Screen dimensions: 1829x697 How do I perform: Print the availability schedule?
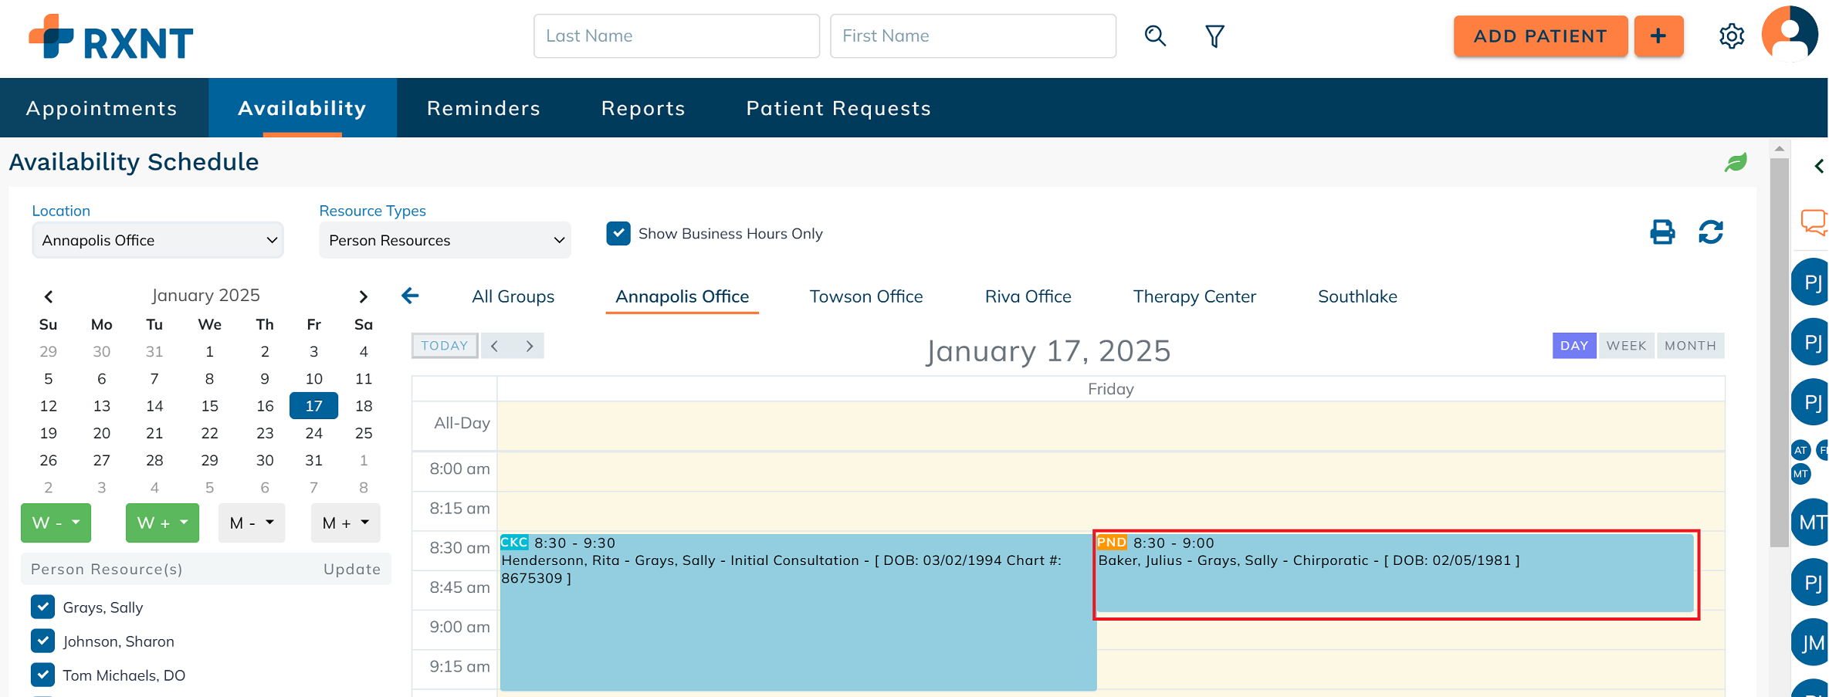[1662, 232]
